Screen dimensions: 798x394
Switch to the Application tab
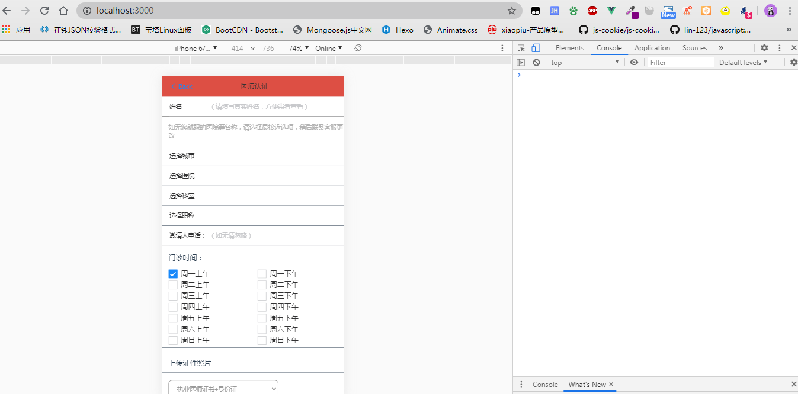pos(652,48)
